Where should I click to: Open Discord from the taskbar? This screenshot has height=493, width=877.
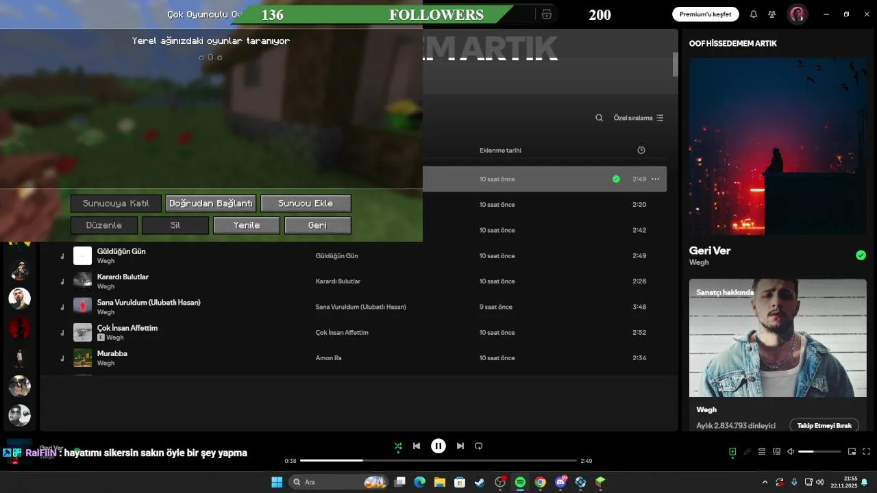point(560,482)
